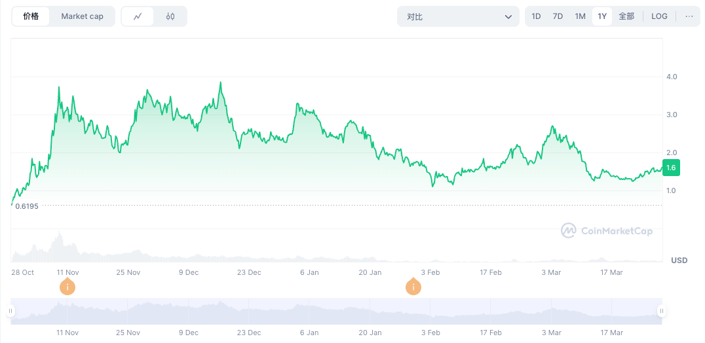Grab the right range selector handle
The width and height of the screenshot is (705, 343).
[661, 311]
